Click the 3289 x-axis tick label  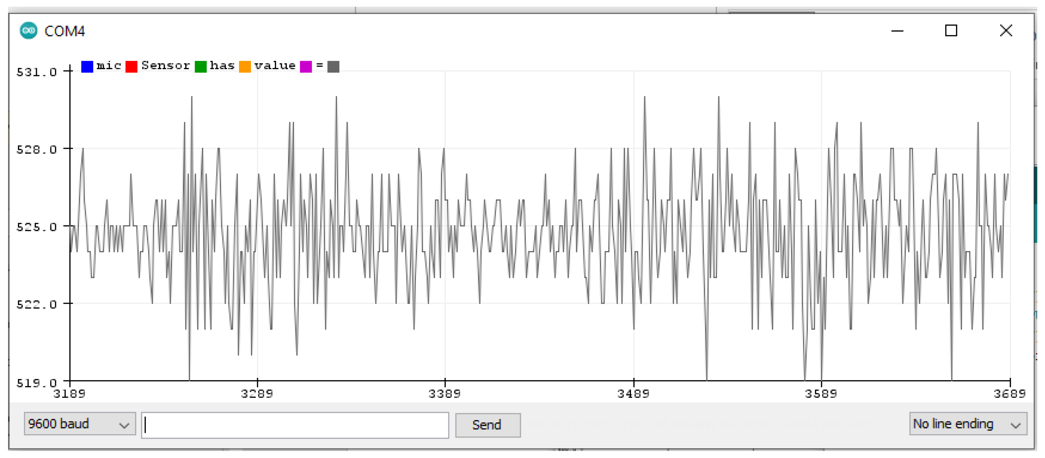click(x=257, y=393)
